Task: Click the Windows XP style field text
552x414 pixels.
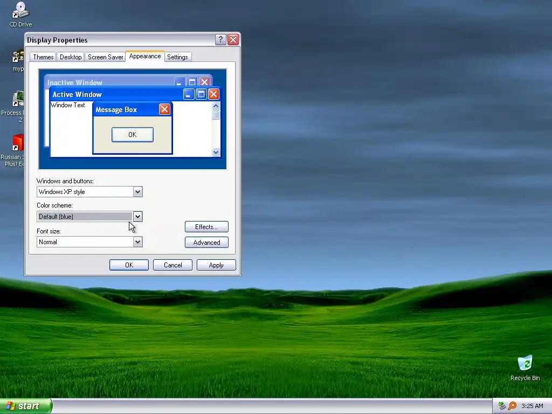Action: [x=62, y=192]
